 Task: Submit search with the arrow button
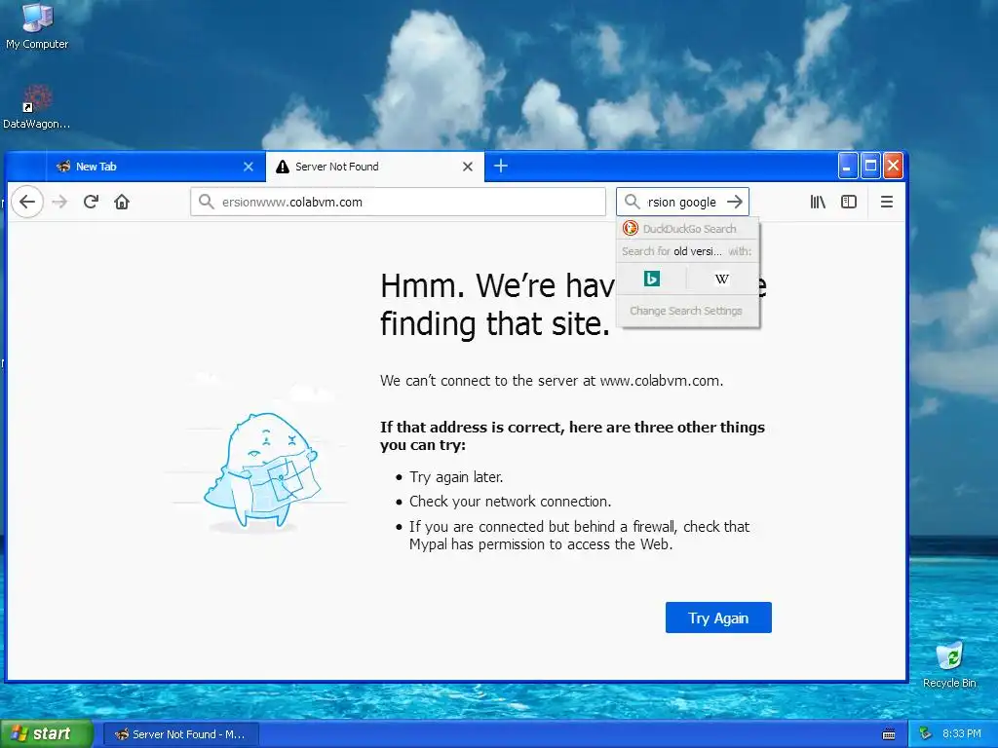[735, 203]
